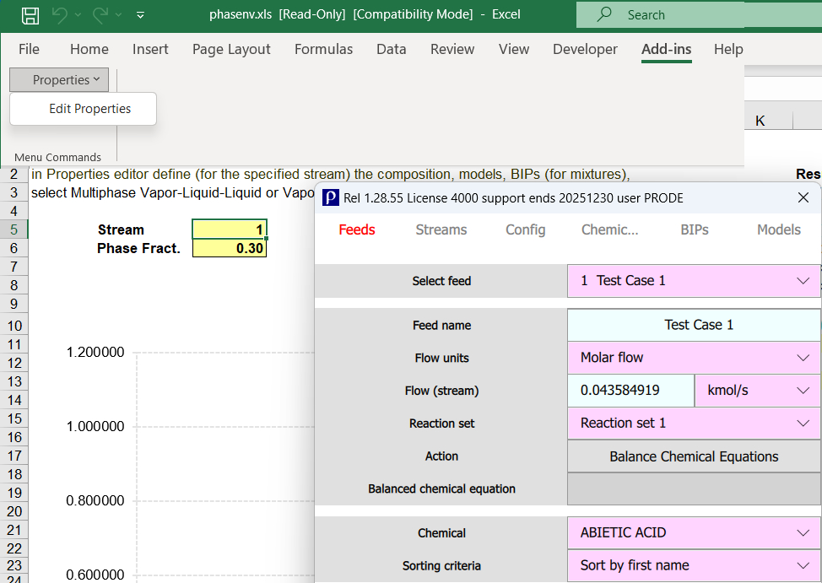Click the Search magnifier icon
This screenshot has width=822, height=583.
coord(604,14)
